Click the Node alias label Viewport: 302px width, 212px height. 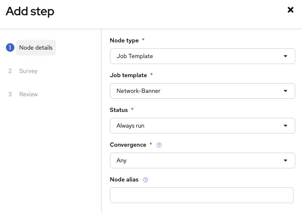point(124,179)
